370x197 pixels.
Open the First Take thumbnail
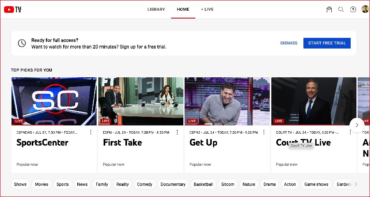coord(141,101)
